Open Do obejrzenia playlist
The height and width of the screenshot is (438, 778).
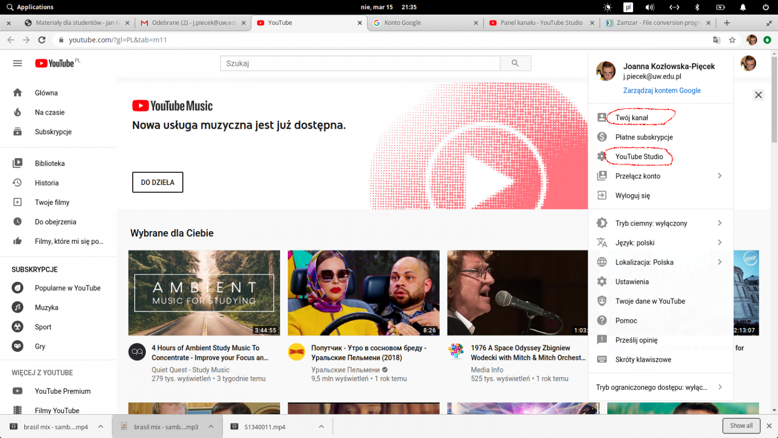(x=59, y=222)
